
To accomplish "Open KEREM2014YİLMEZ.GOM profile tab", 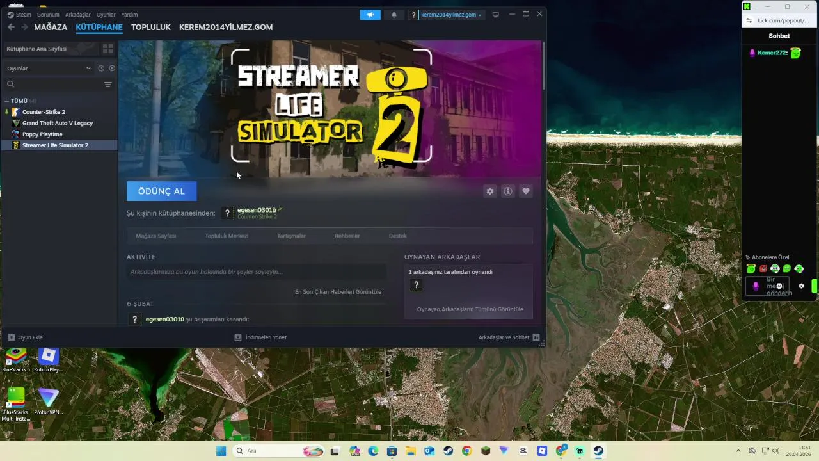I will pos(226,27).
